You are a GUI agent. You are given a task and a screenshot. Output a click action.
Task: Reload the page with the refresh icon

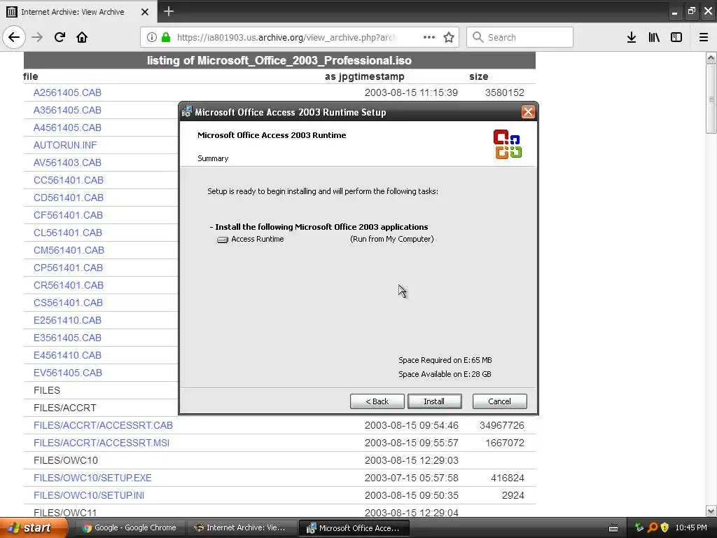60,37
